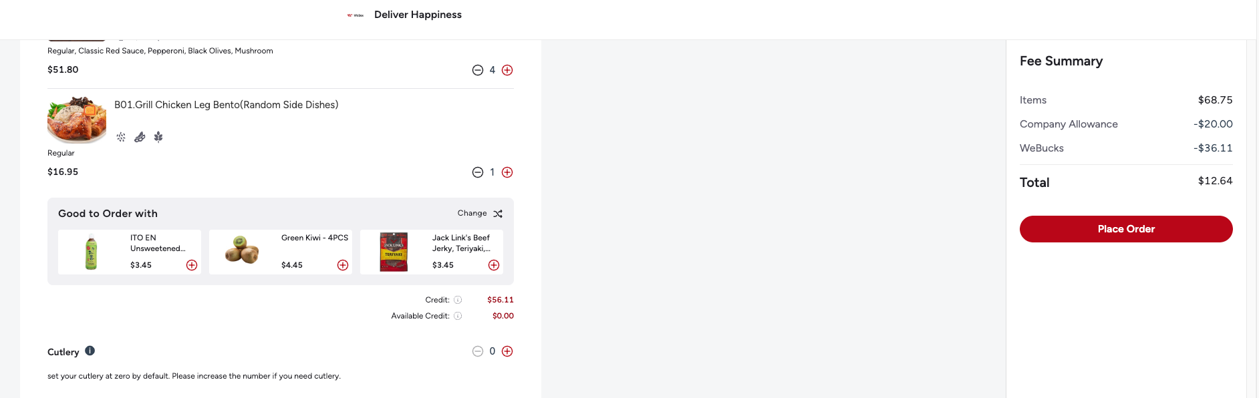Image resolution: width=1259 pixels, height=398 pixels.
Task: Increase cutlery count with plus button
Action: pyautogui.click(x=507, y=351)
